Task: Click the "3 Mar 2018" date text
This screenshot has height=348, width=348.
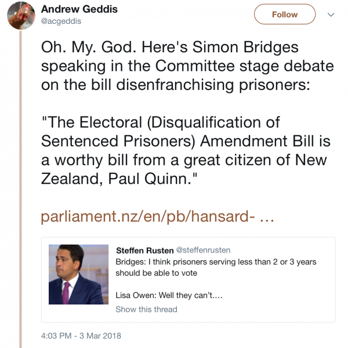Action: pyautogui.click(x=103, y=335)
